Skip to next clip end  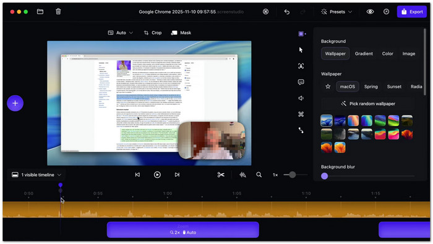click(177, 175)
